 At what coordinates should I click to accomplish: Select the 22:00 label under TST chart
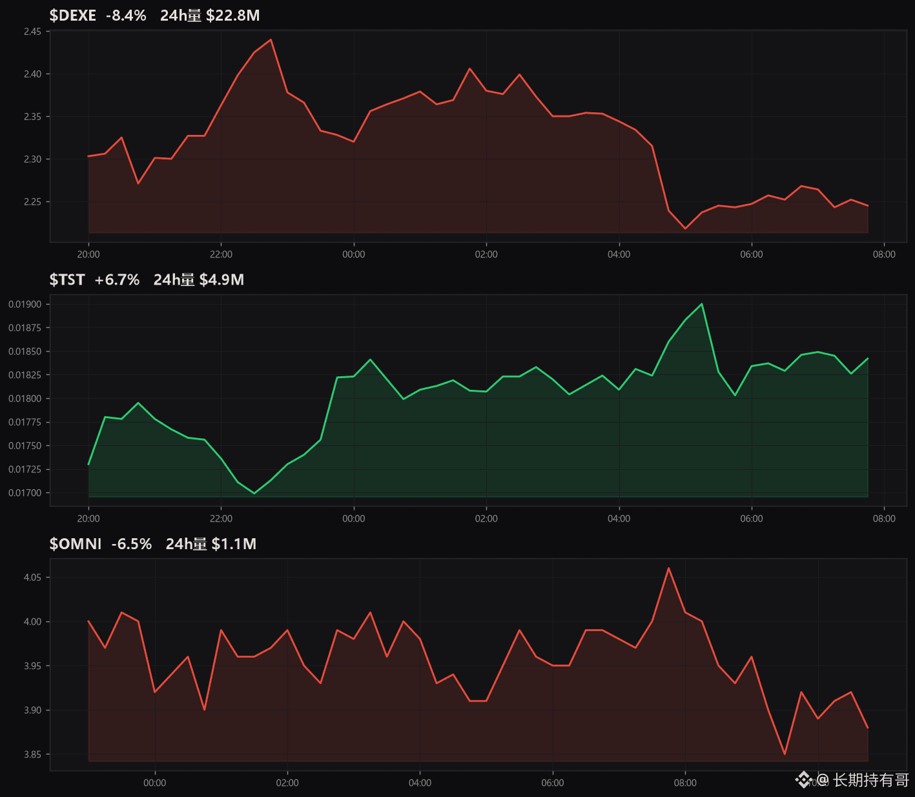[x=221, y=519]
